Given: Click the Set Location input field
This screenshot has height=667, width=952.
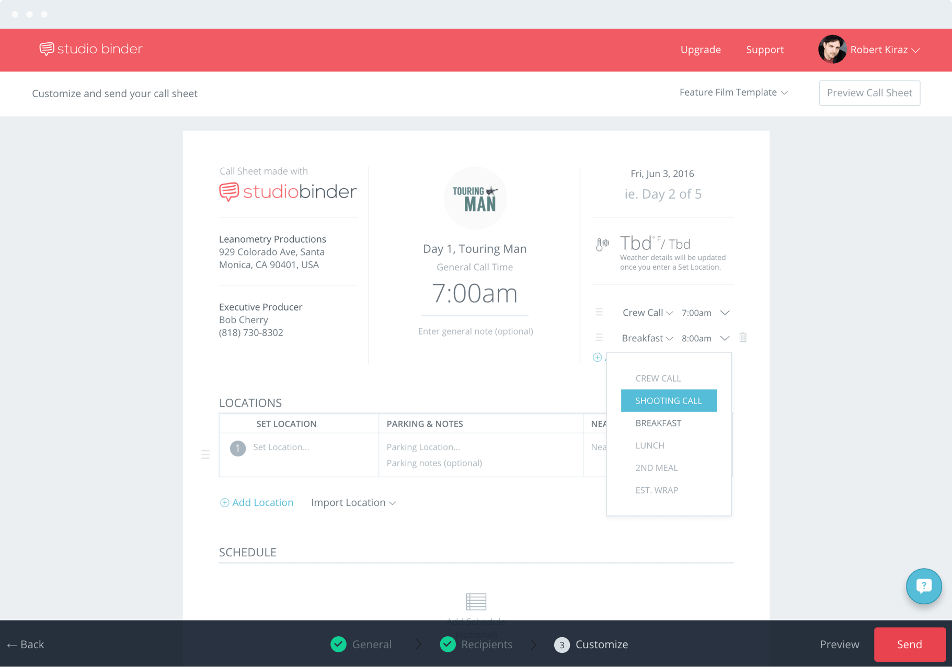Looking at the screenshot, I should 281,447.
